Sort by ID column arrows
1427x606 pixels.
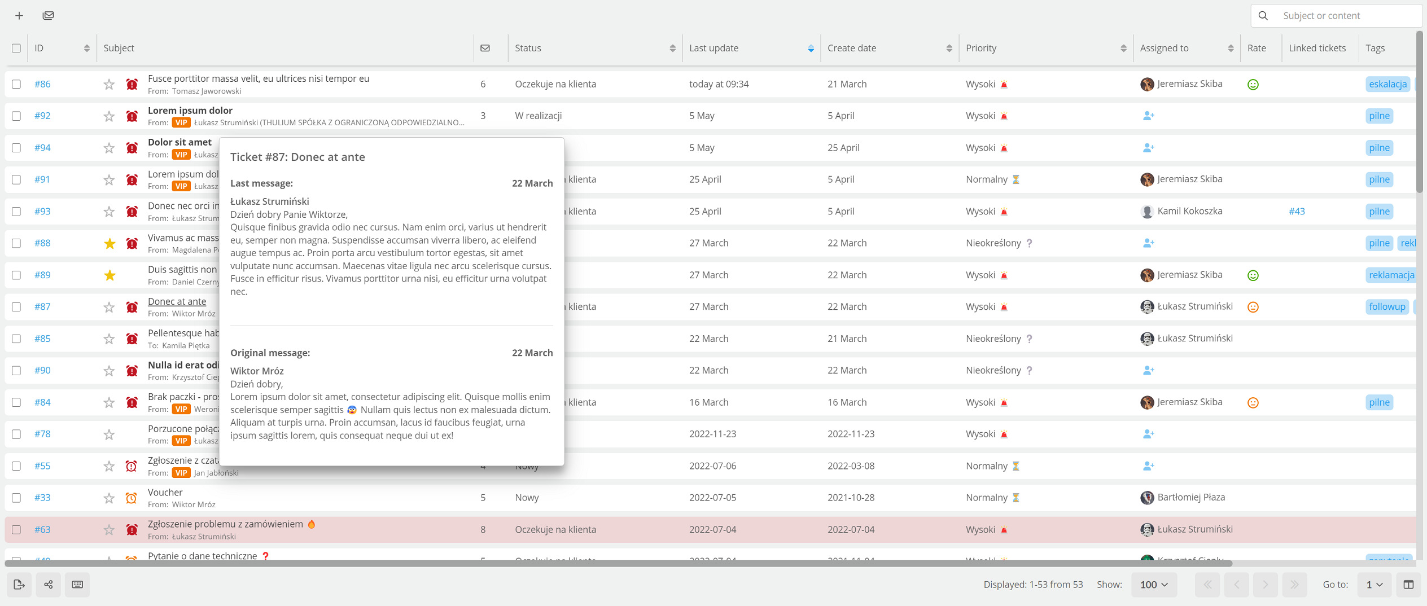(x=86, y=48)
